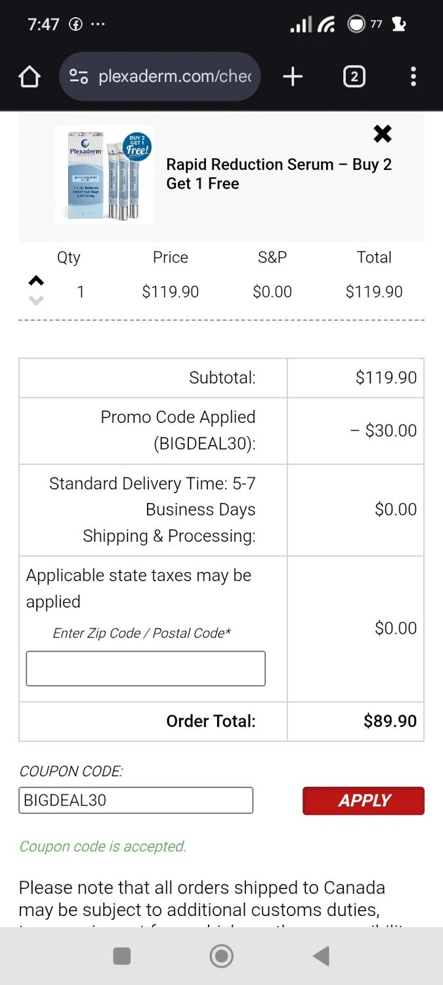Click the coupon code input field
Viewport: 443px width, 985px height.
(136, 800)
